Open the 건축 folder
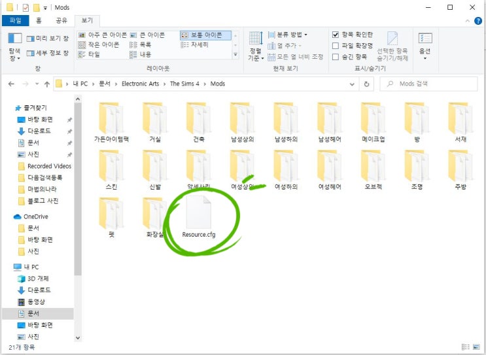The width and height of the screenshot is (486, 355). 199,123
